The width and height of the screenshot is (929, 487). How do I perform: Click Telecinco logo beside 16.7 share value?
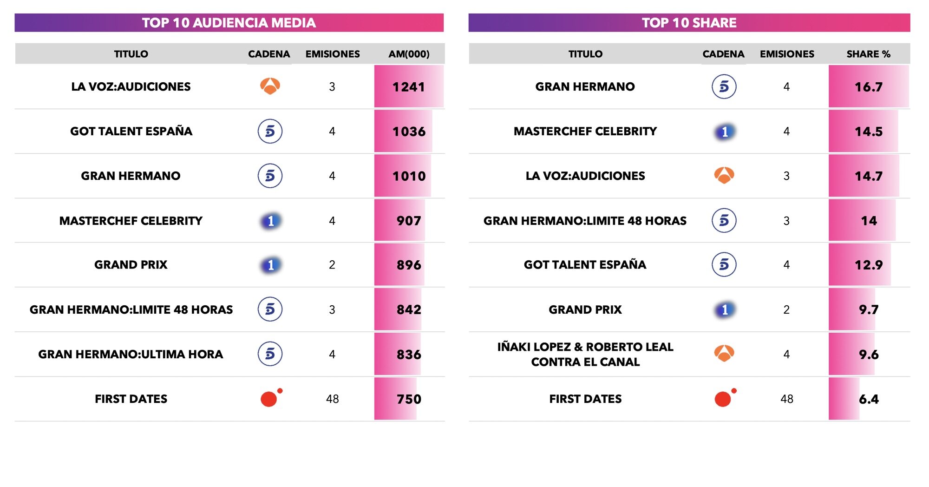pos(724,86)
